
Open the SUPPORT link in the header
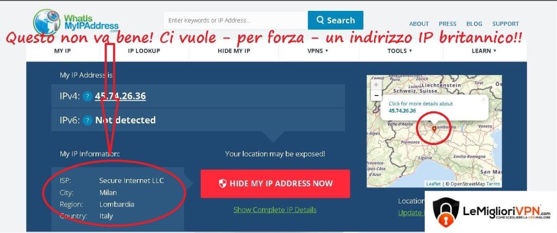pyautogui.click(x=505, y=24)
